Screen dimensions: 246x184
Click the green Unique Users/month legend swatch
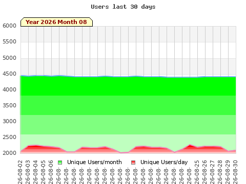[60, 163]
